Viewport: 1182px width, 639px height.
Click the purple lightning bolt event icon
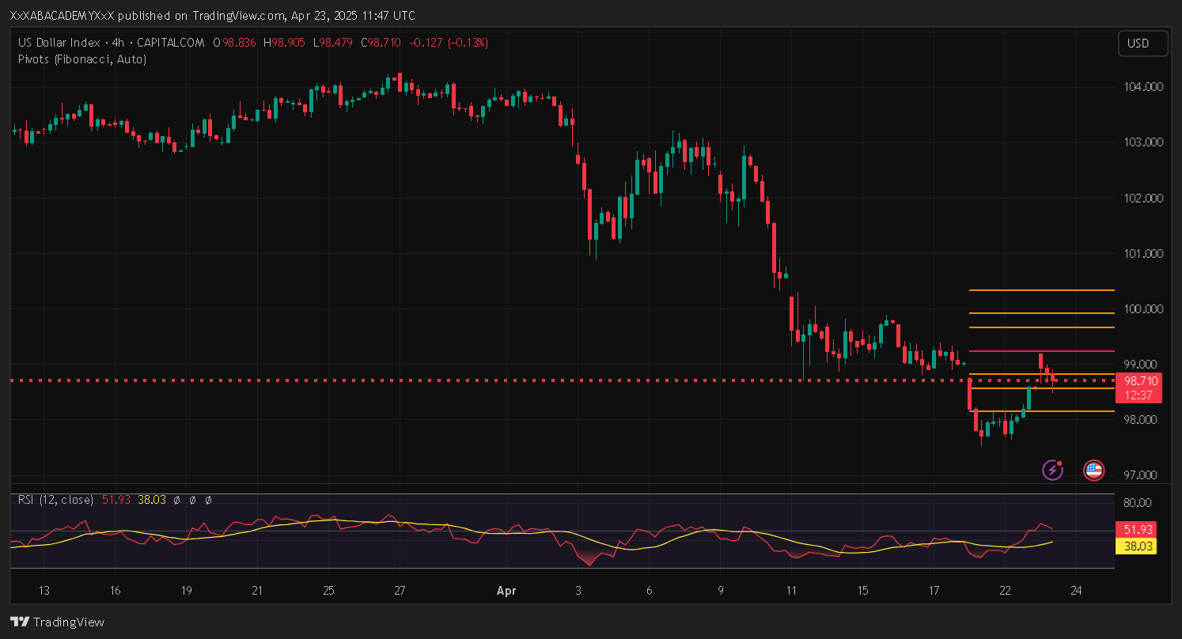(x=1052, y=470)
